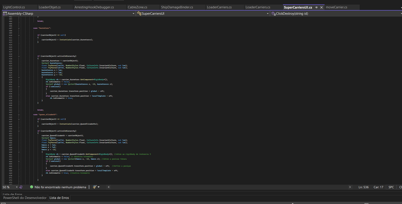This screenshot has height=204, width=402.
Task: Click the comment '// desativa kinematic'
Action: pyautogui.click(x=82, y=157)
